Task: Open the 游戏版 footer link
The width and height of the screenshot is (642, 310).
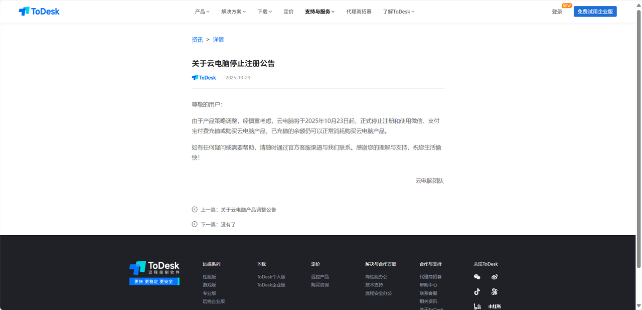Action: tap(209, 285)
